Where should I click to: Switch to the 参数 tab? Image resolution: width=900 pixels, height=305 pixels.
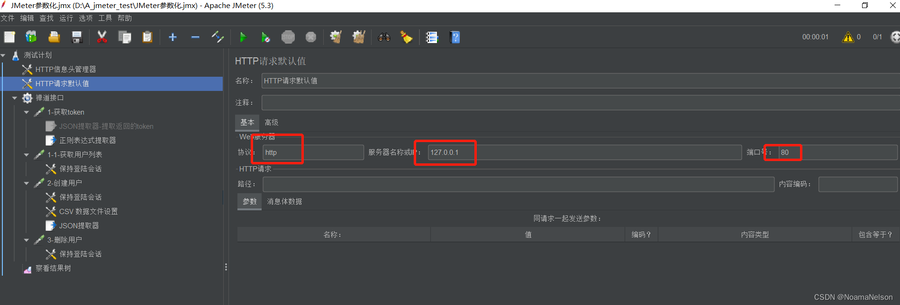pyautogui.click(x=249, y=201)
